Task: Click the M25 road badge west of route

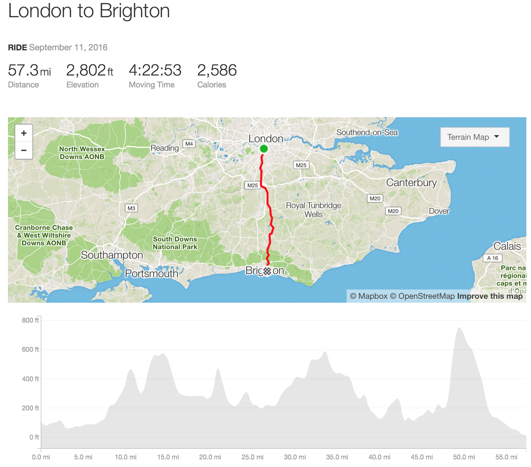Action: pyautogui.click(x=253, y=185)
